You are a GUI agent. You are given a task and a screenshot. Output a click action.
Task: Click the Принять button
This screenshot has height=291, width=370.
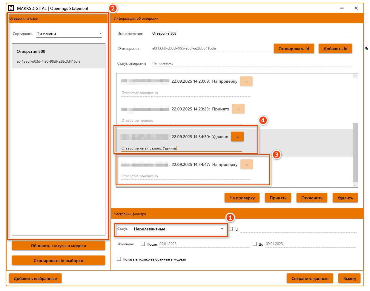pos(278,198)
